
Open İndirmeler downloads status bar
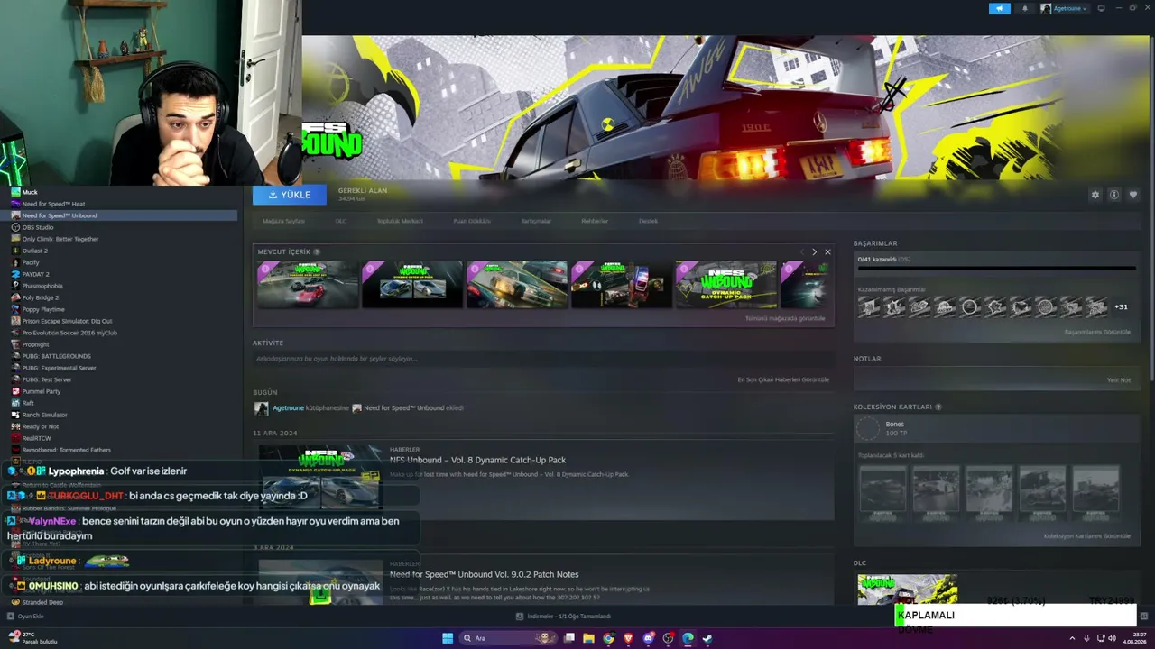564,617
